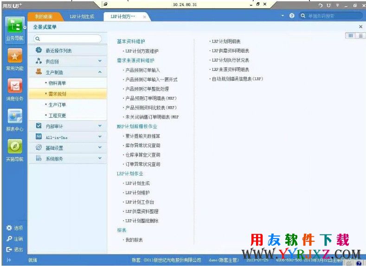Click the 注销 key icon
Image resolution: width=366 pixels, height=266 pixels.
point(9,239)
